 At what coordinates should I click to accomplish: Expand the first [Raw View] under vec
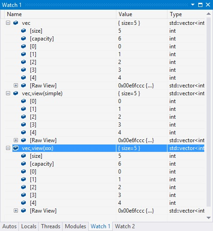tap(16, 86)
